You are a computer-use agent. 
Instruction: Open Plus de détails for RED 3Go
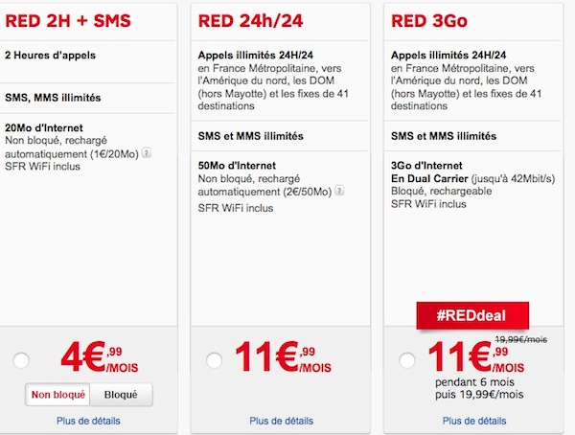point(474,421)
